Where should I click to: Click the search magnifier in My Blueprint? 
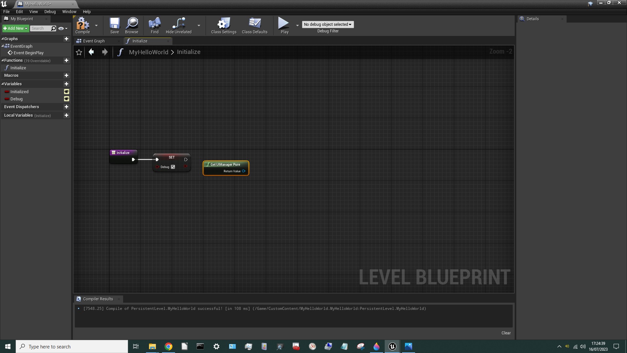pos(54,28)
